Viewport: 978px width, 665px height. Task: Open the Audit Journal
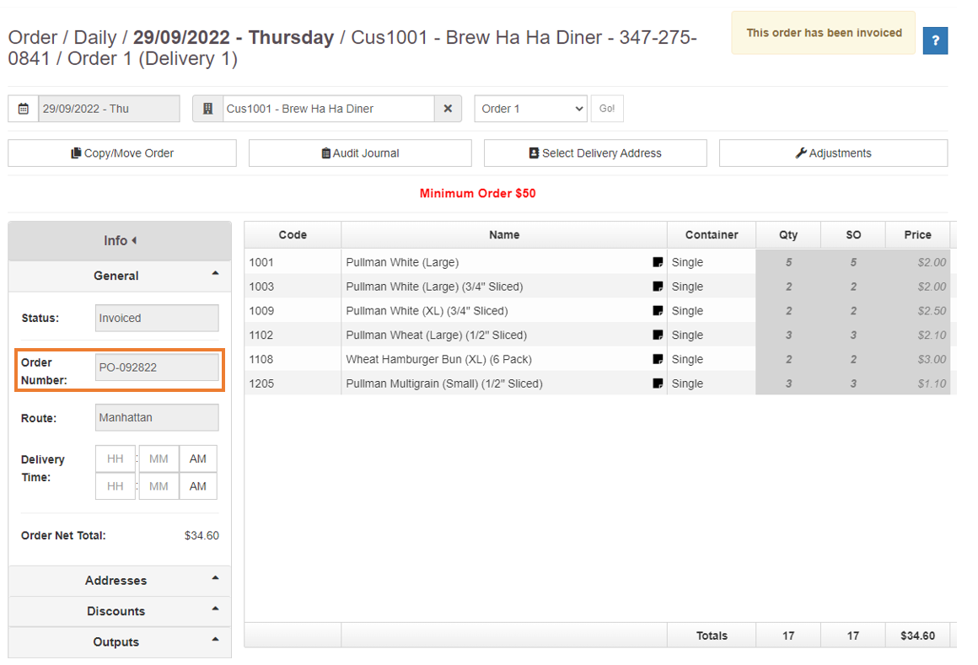(x=360, y=153)
